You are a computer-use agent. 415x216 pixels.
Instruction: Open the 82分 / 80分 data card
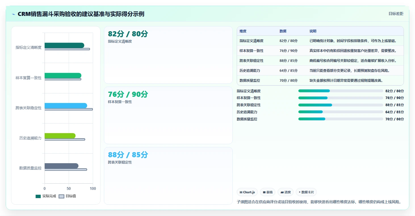tap(168, 55)
